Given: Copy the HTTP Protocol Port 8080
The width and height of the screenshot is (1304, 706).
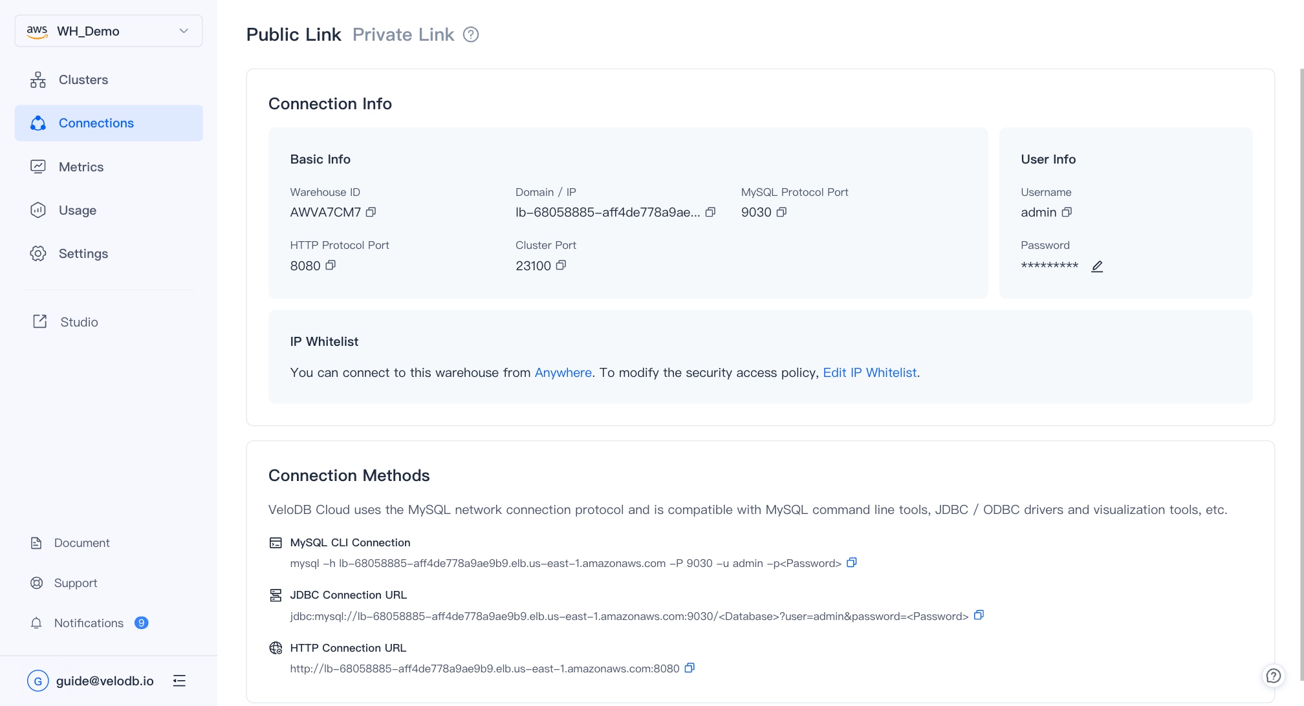Looking at the screenshot, I should pyautogui.click(x=331, y=265).
